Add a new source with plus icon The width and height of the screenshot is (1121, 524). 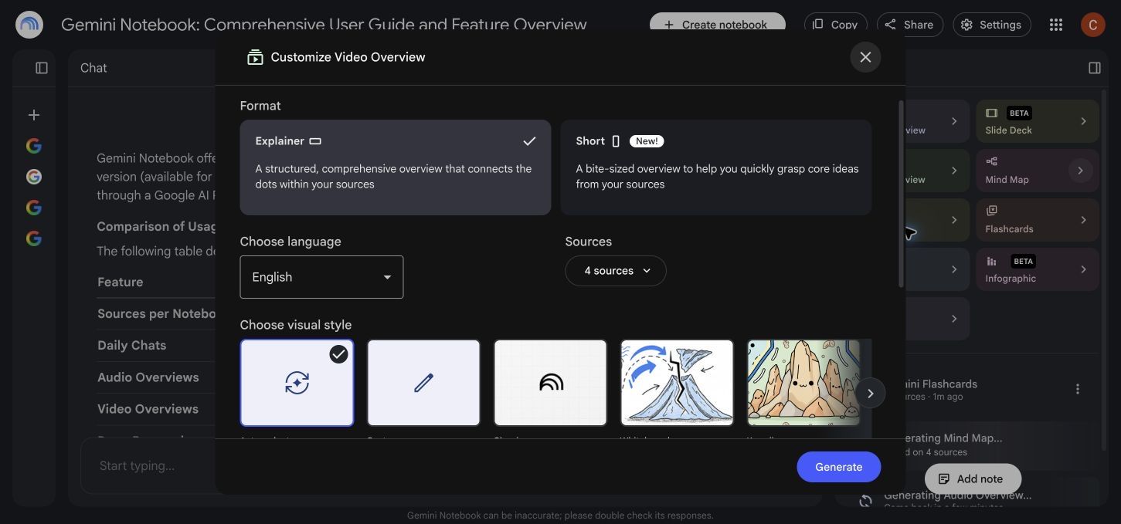[34, 115]
